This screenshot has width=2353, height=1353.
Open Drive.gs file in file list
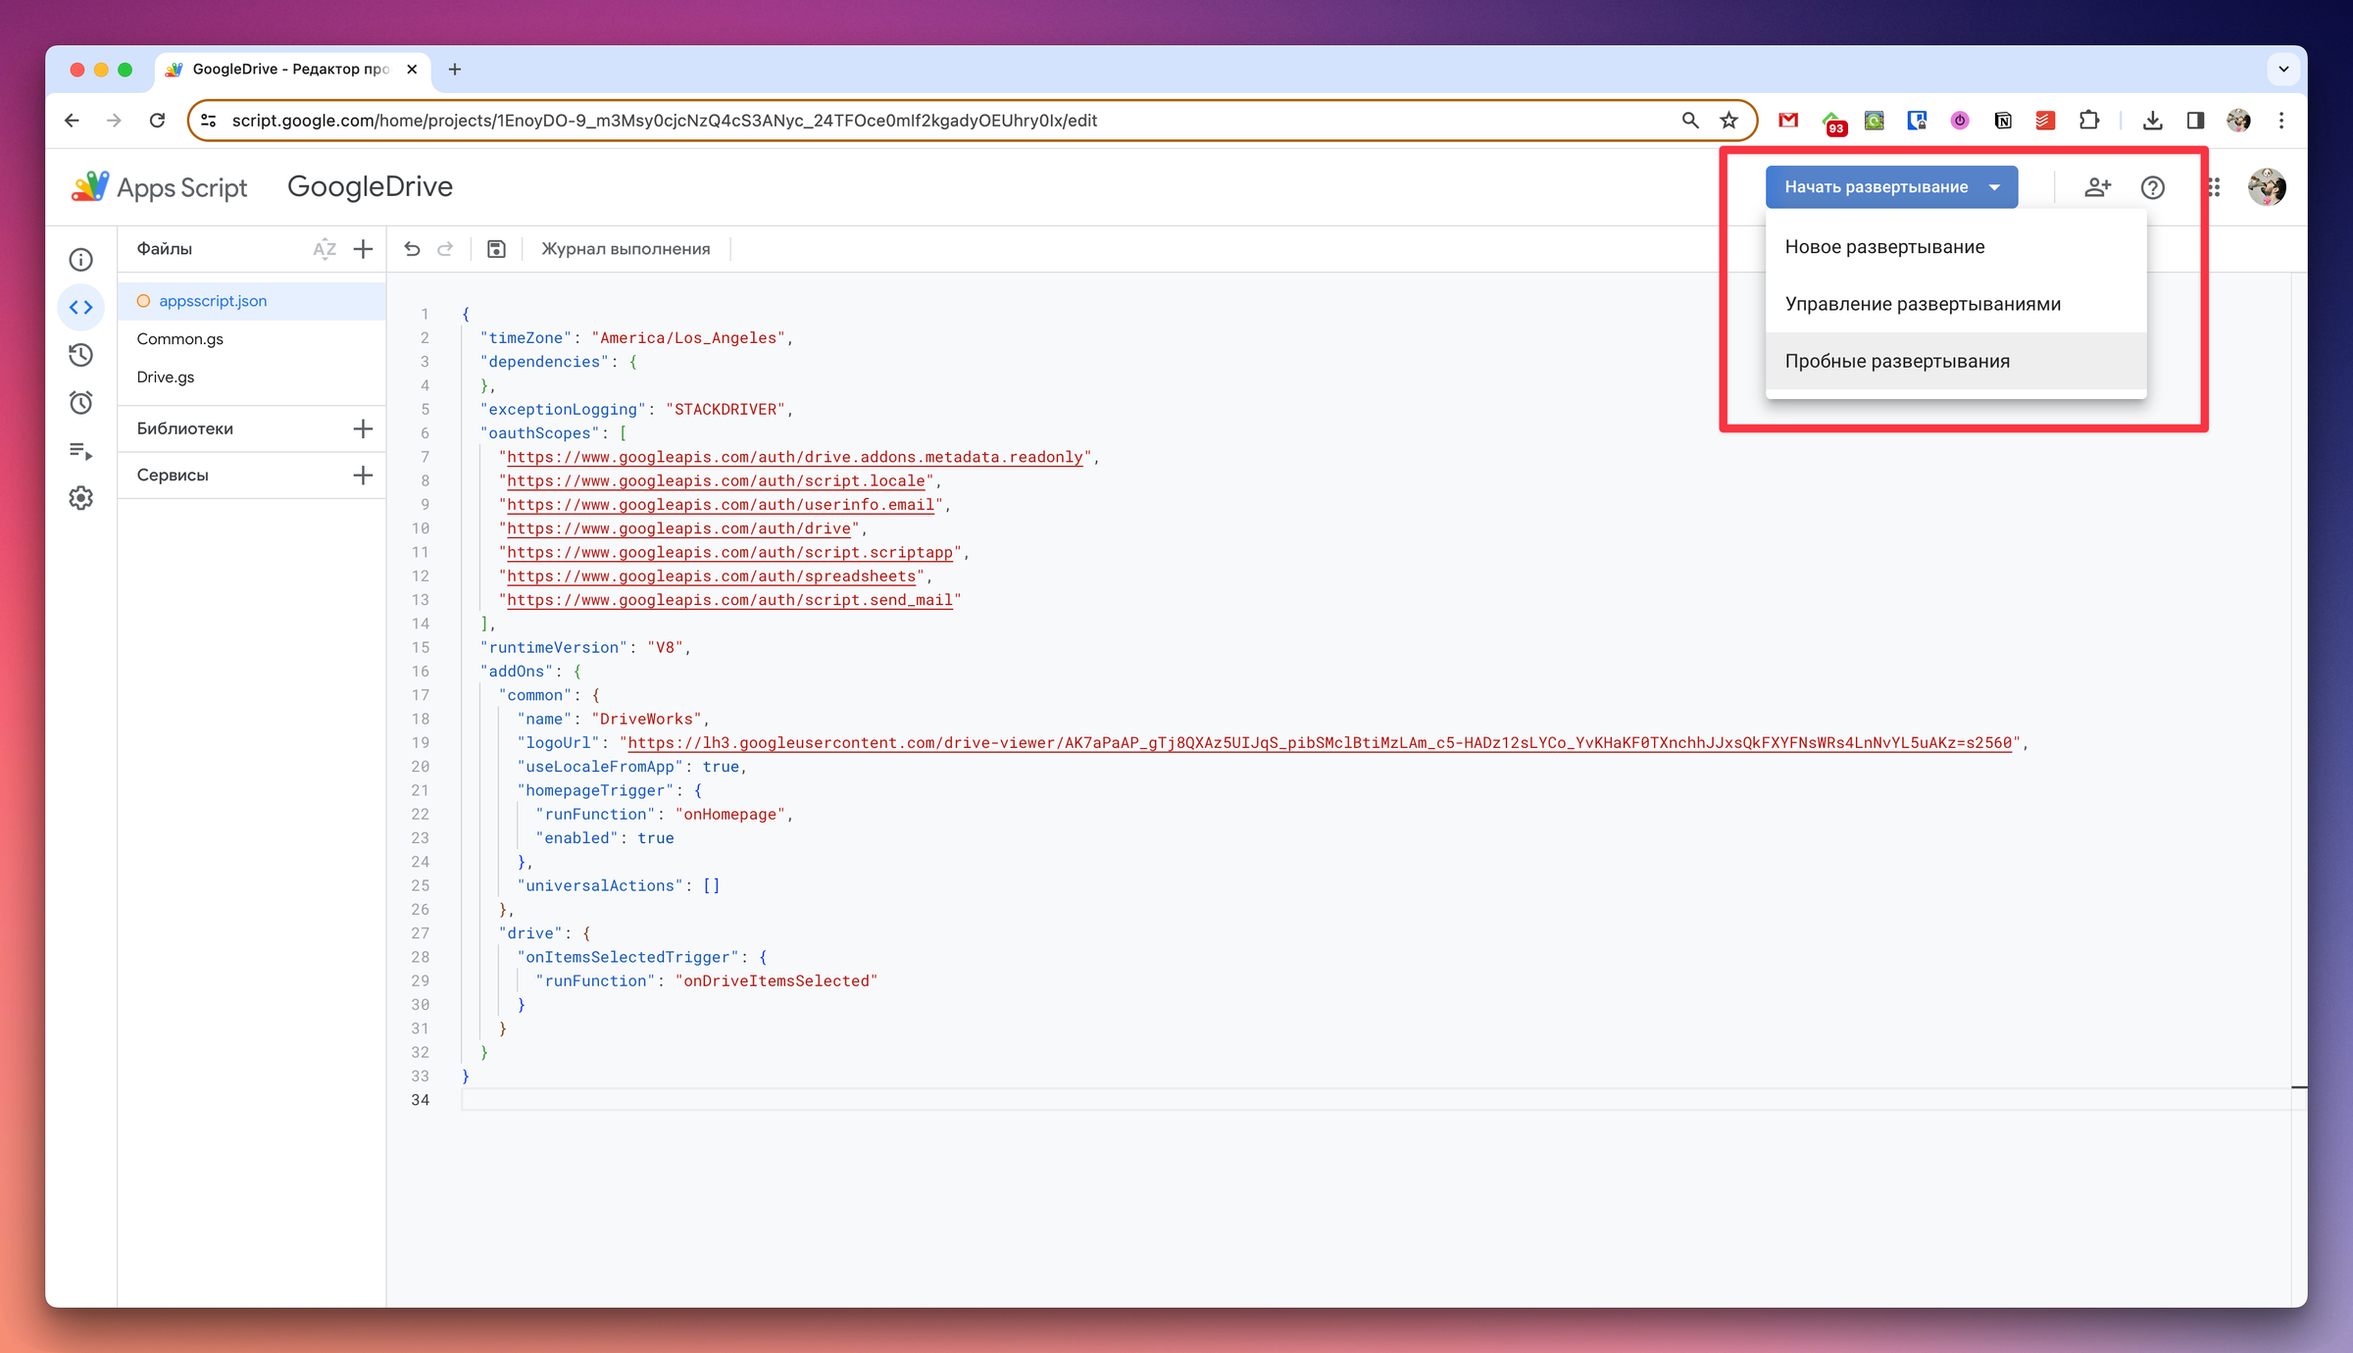166,377
